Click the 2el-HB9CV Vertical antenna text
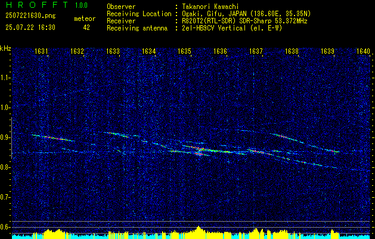Screen dimensions: 375x239 [232, 28]
